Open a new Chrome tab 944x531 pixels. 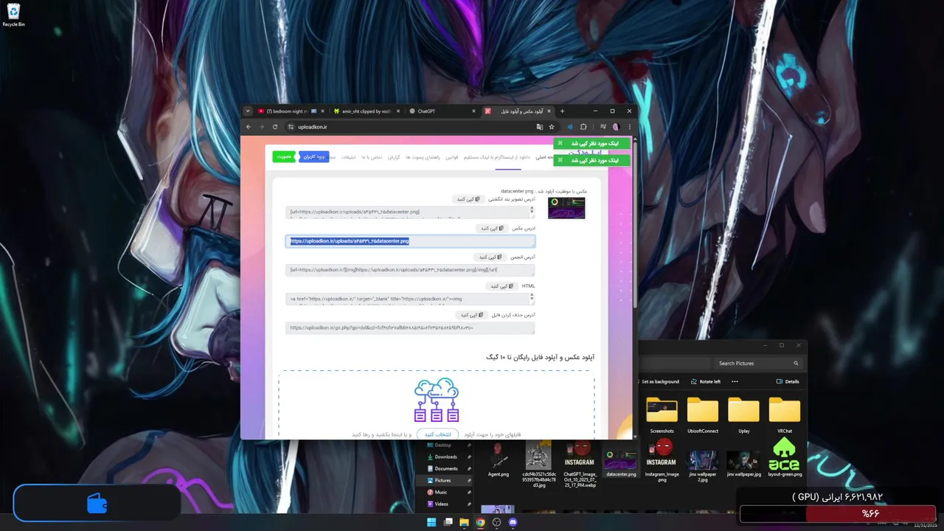pos(562,111)
